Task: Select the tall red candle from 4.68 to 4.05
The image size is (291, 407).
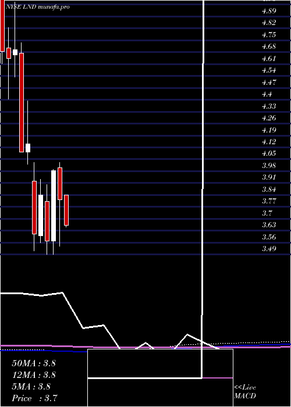Action: [x=22, y=102]
